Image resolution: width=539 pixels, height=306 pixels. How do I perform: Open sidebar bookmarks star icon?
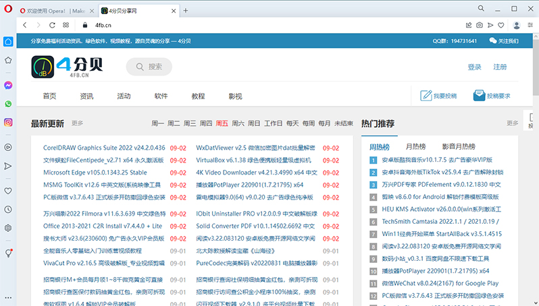point(8,61)
